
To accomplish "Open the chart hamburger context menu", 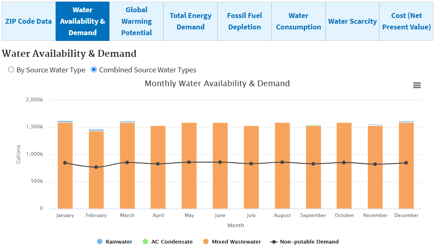I will pyautogui.click(x=417, y=85).
